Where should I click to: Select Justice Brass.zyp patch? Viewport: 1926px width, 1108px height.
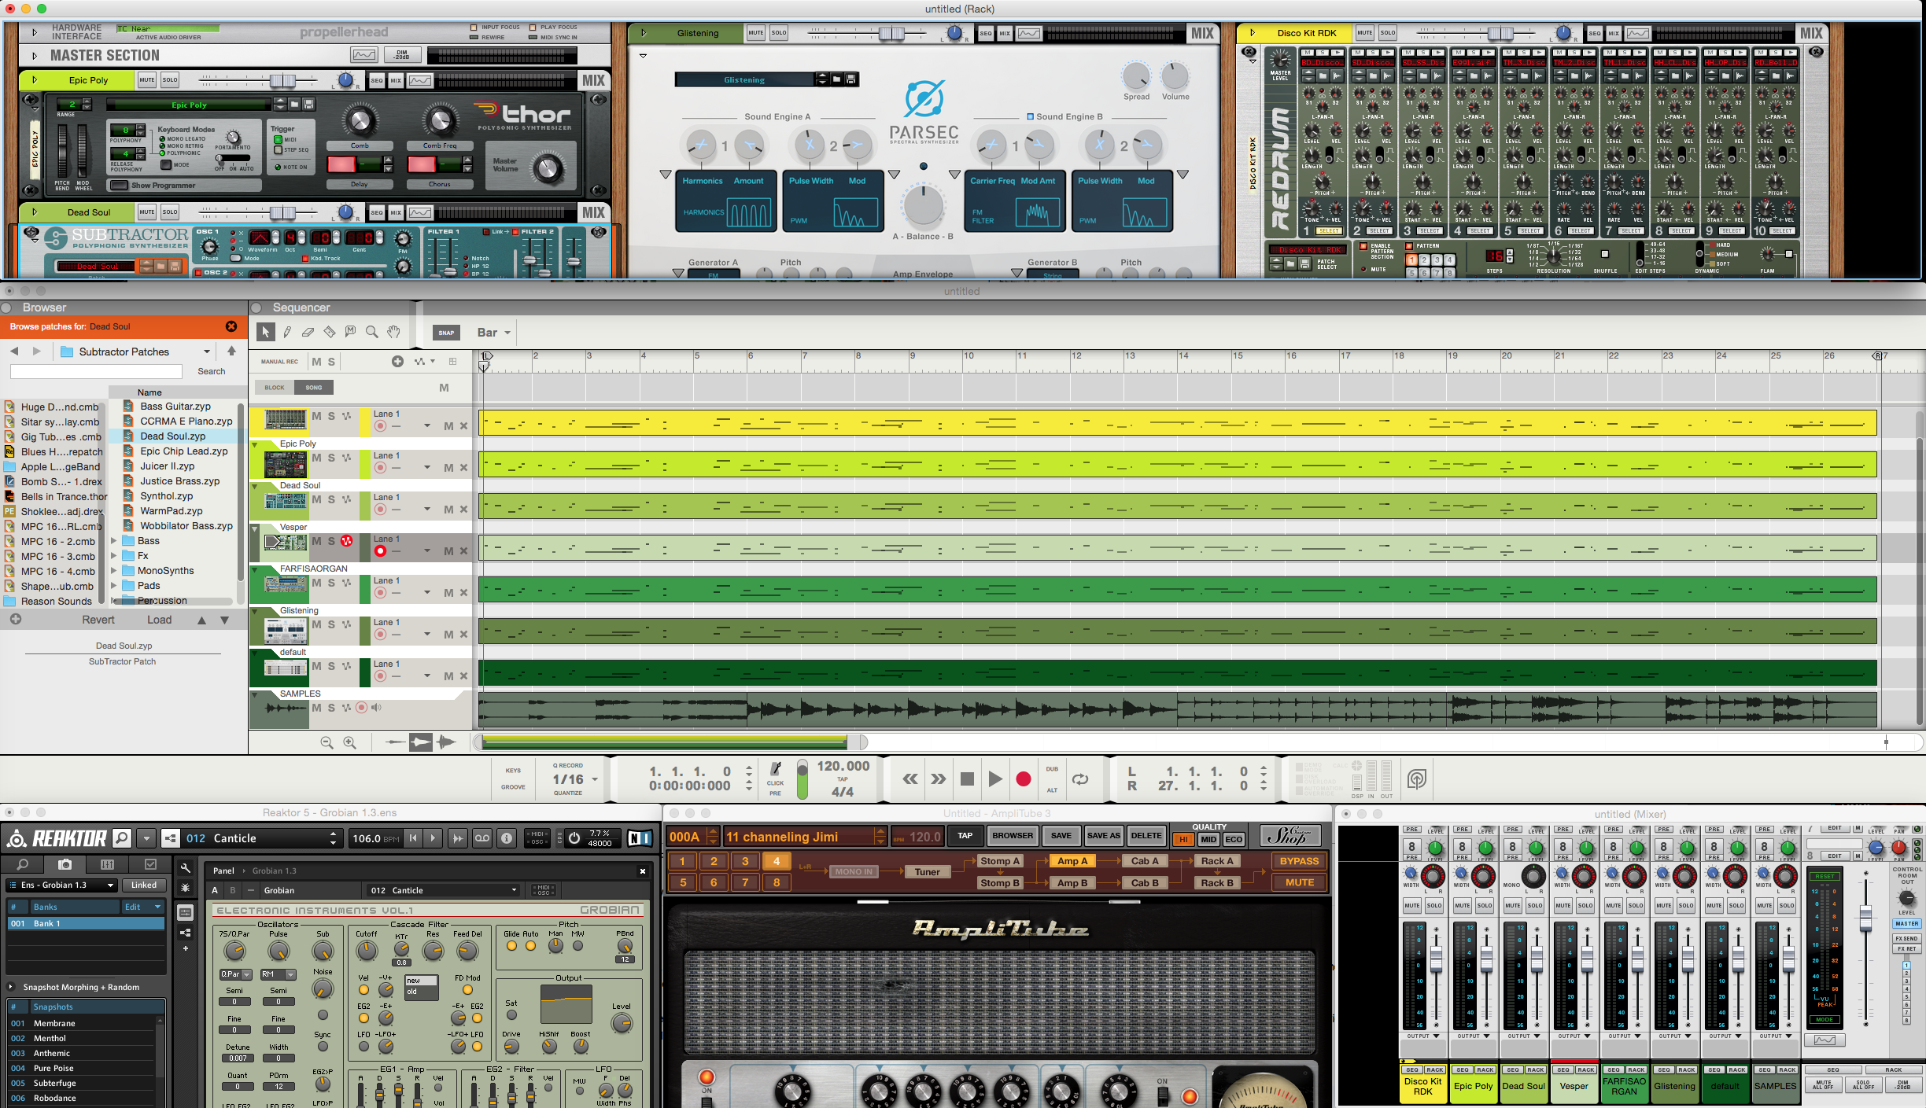pos(179,481)
